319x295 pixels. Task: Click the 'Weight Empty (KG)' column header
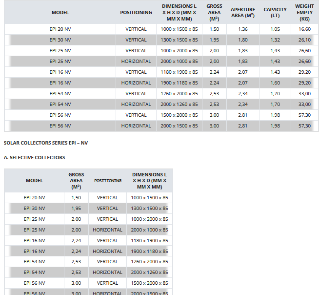304,12
